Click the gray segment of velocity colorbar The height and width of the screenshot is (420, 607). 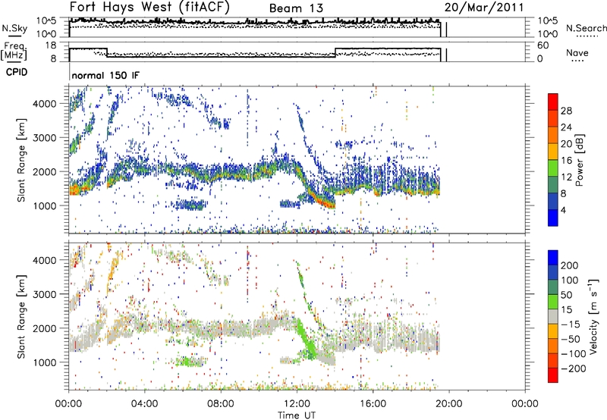coord(553,316)
